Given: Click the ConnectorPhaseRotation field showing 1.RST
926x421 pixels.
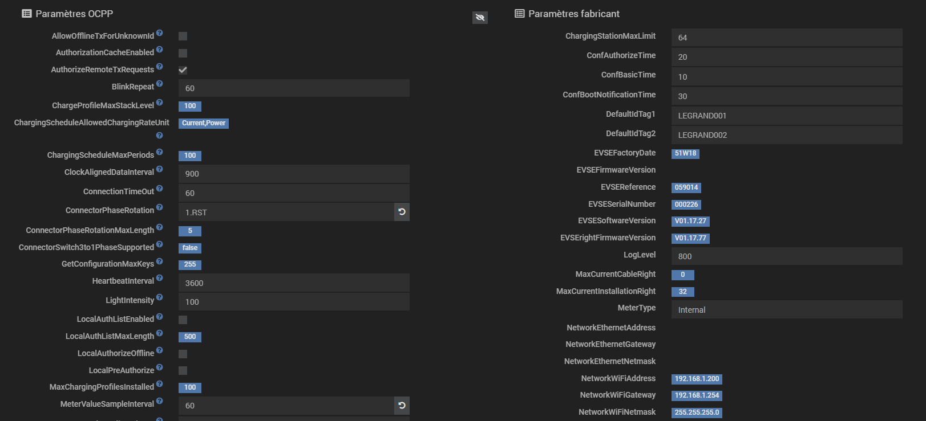Looking at the screenshot, I should pyautogui.click(x=286, y=212).
